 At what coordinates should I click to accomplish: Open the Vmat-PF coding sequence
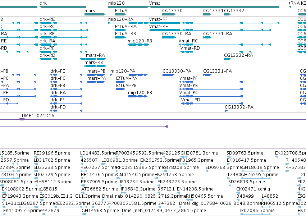click(211, 82)
